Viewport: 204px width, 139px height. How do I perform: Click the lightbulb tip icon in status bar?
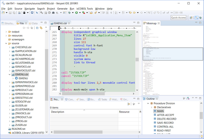tap(202, 136)
